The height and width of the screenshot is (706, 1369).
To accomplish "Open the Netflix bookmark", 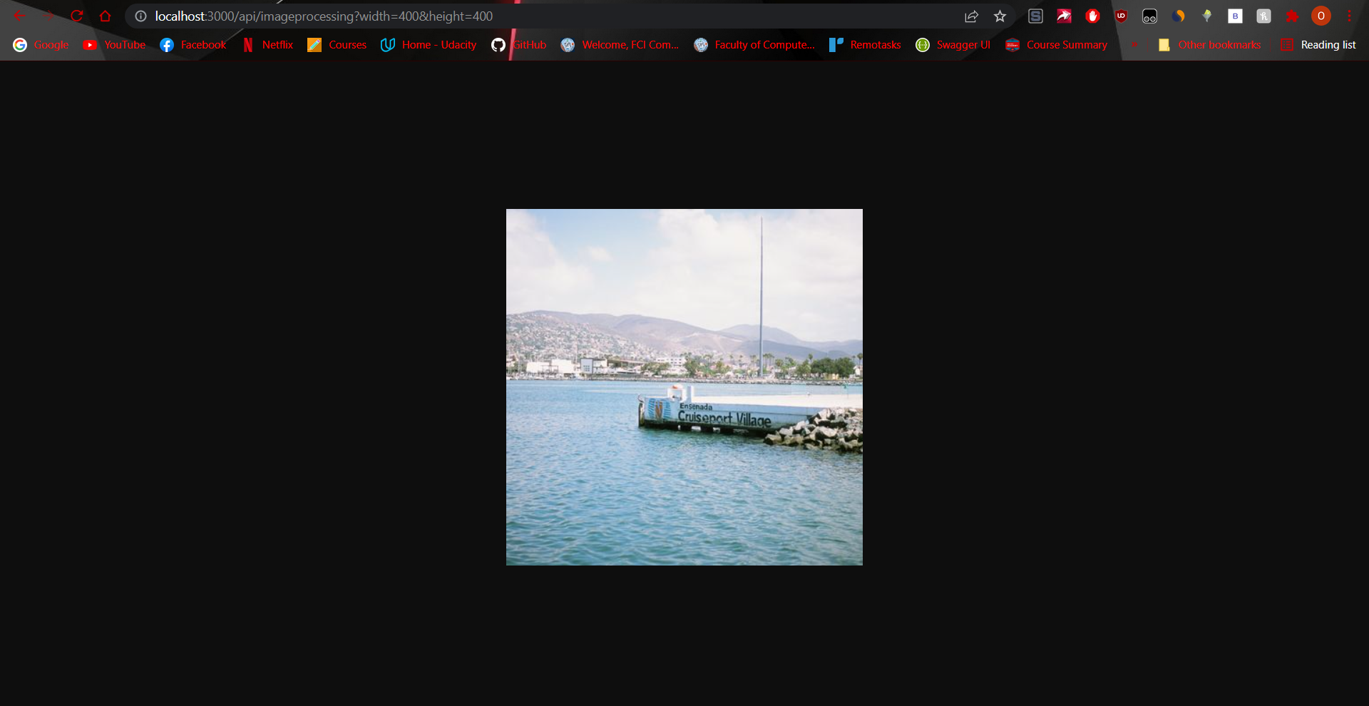I will coord(267,45).
